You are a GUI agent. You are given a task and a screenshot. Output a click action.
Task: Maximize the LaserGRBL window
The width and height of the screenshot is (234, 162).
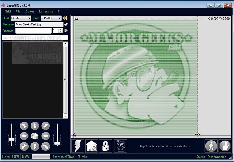[219, 5]
